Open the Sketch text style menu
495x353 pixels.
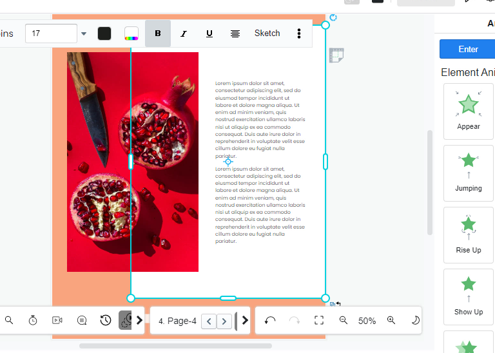267,33
